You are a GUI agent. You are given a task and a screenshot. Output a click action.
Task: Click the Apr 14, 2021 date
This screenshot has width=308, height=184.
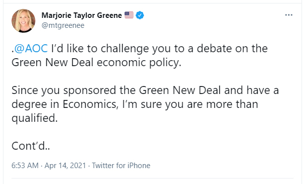(x=65, y=166)
